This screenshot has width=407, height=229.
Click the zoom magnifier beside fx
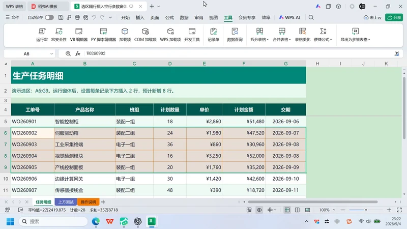pyautogui.click(x=68, y=53)
